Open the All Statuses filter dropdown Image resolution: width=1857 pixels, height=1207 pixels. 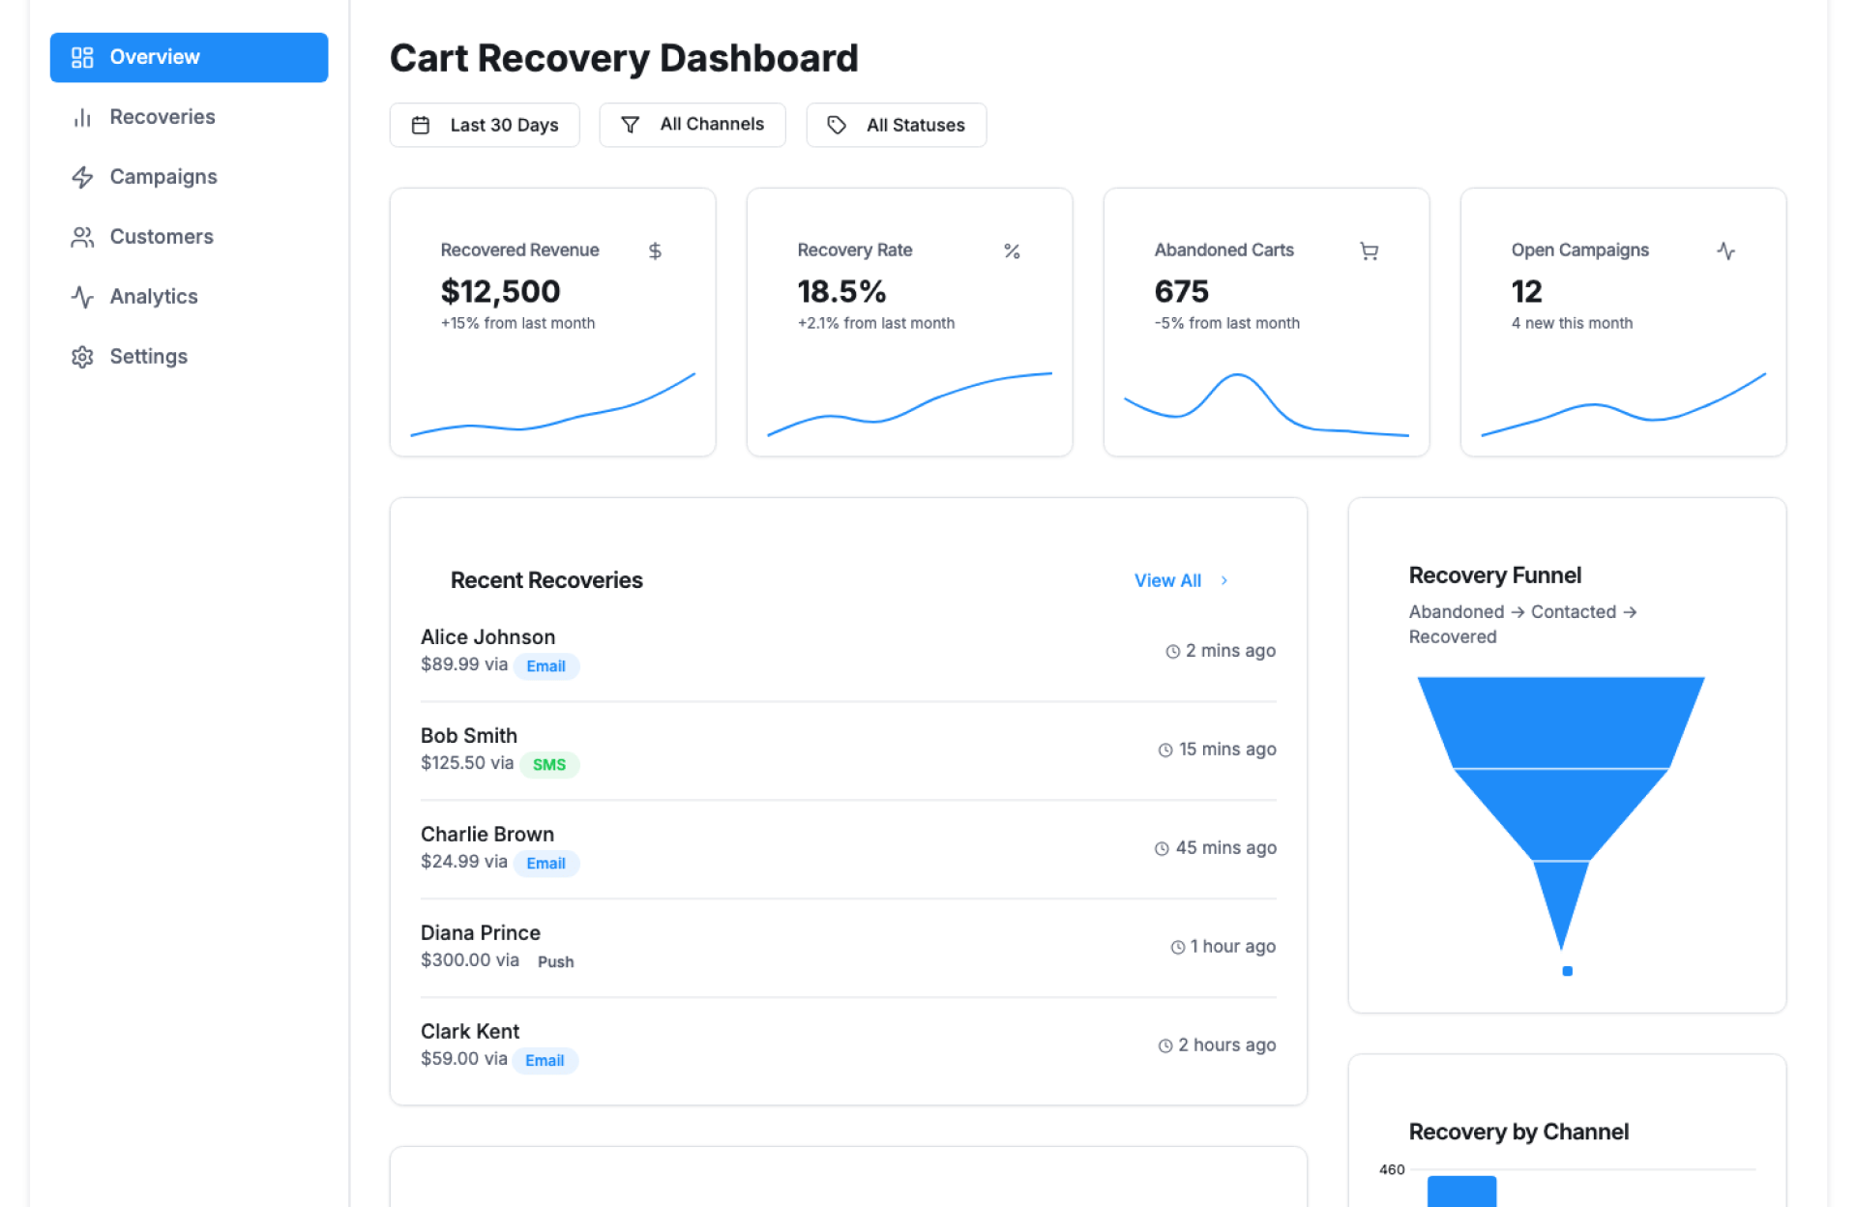896,125
